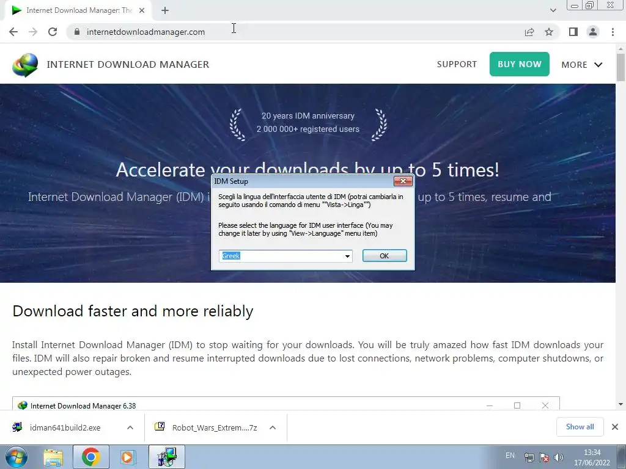626x469 pixels.
Task: Click the IDM globe logo
Action: coord(25,65)
